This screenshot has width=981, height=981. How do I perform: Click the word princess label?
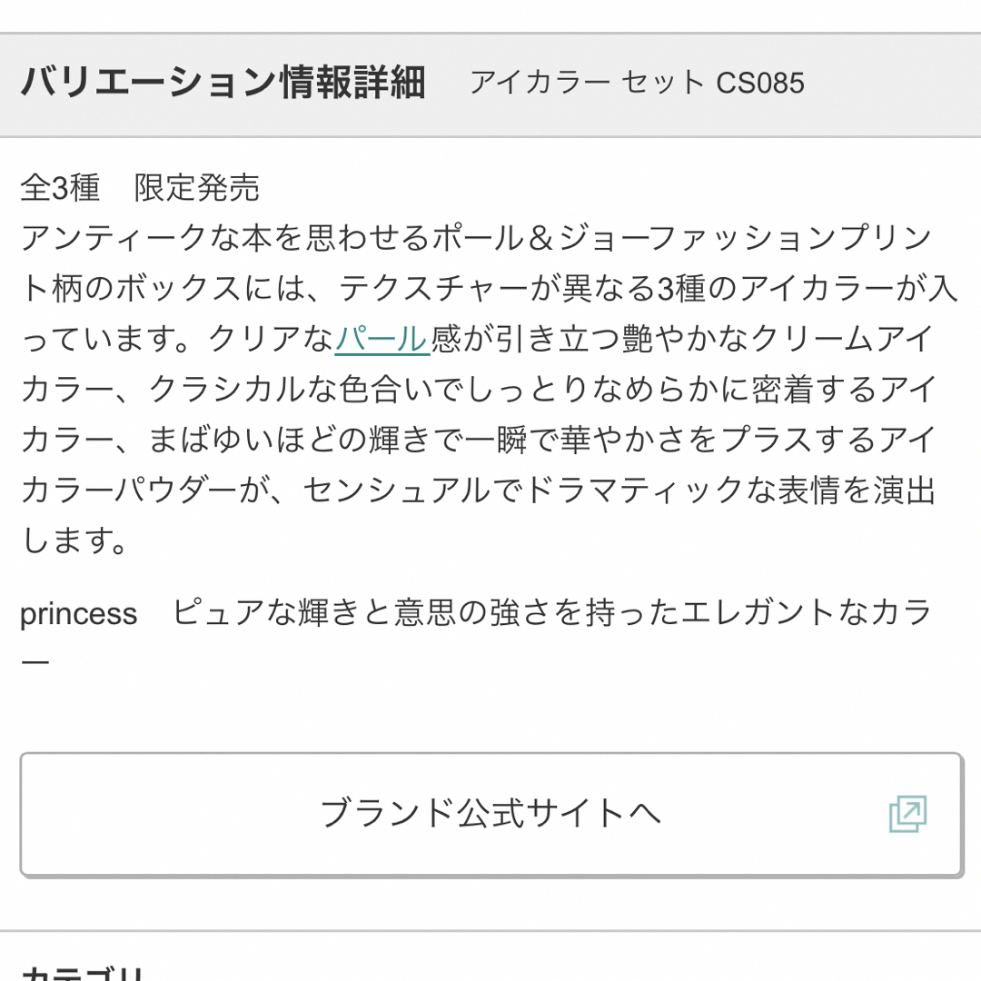[x=78, y=614]
